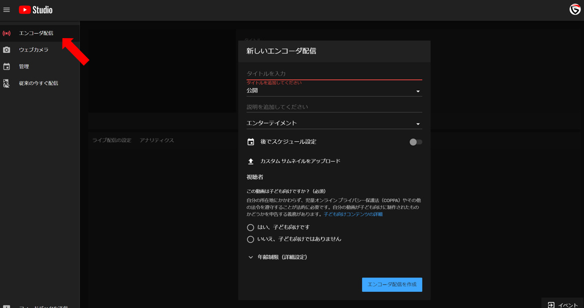Switch to the アナリティクス tab
The height and width of the screenshot is (308, 584).
click(x=157, y=140)
